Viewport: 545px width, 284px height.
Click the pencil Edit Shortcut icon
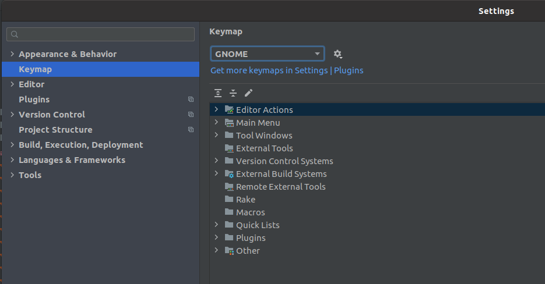pos(248,93)
